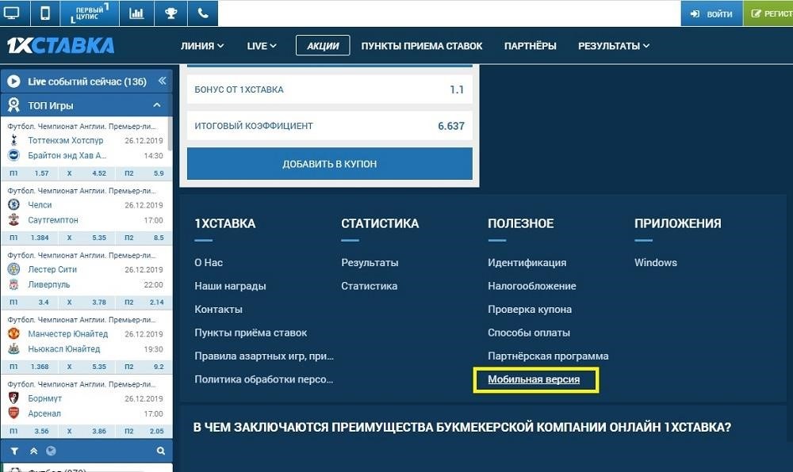The image size is (793, 472).
Task: Click the Southampton team crest
Action: [x=13, y=220]
